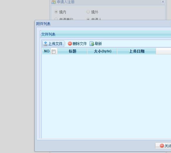171x153 pixels.
Task: Click the 申请人注册 window users icon
Action: point(53,2)
